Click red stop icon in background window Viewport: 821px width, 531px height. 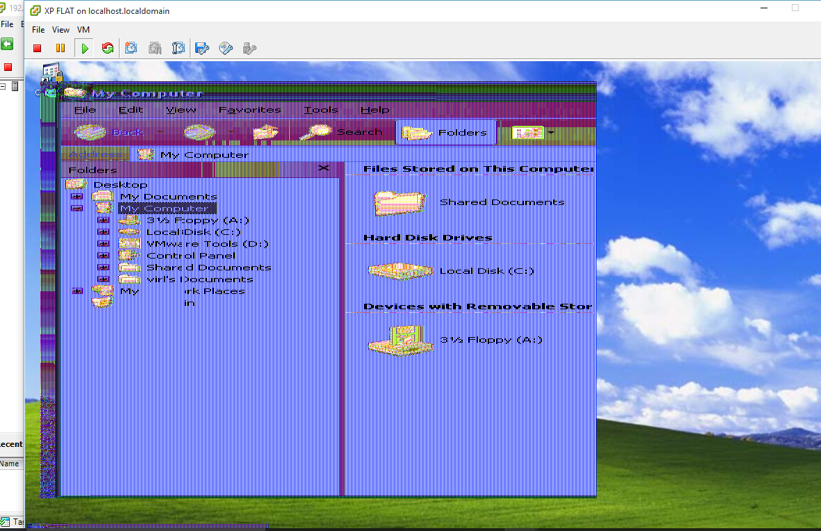(8, 67)
